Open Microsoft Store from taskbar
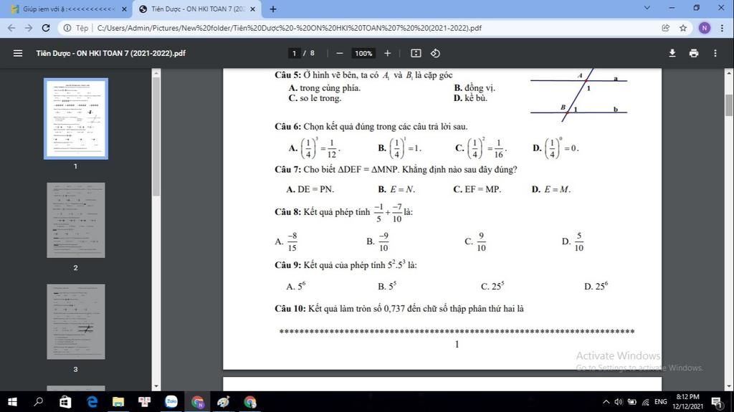Screen dimensions: 734x412 (x=65, y=402)
